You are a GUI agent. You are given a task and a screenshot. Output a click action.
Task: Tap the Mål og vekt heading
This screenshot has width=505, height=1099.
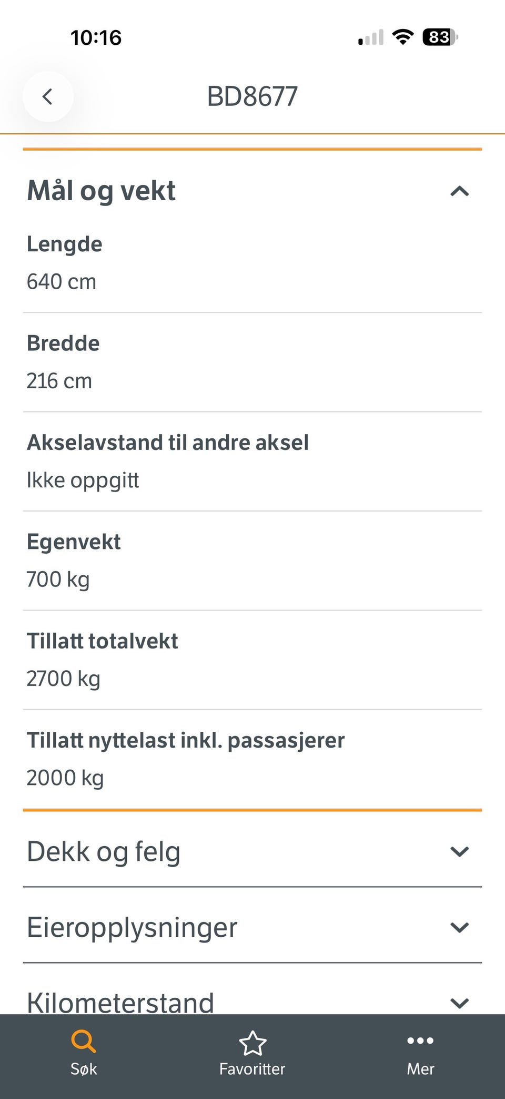coord(101,191)
